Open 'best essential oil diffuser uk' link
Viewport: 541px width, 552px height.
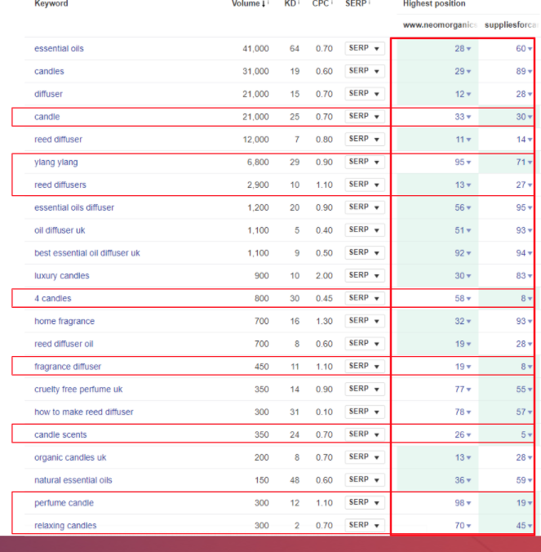pyautogui.click(x=87, y=253)
